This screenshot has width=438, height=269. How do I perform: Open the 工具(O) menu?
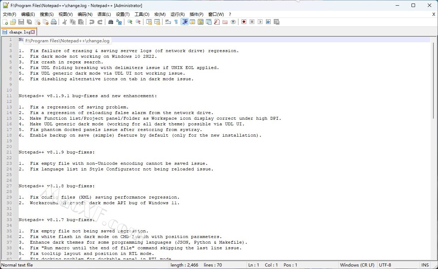click(x=142, y=14)
